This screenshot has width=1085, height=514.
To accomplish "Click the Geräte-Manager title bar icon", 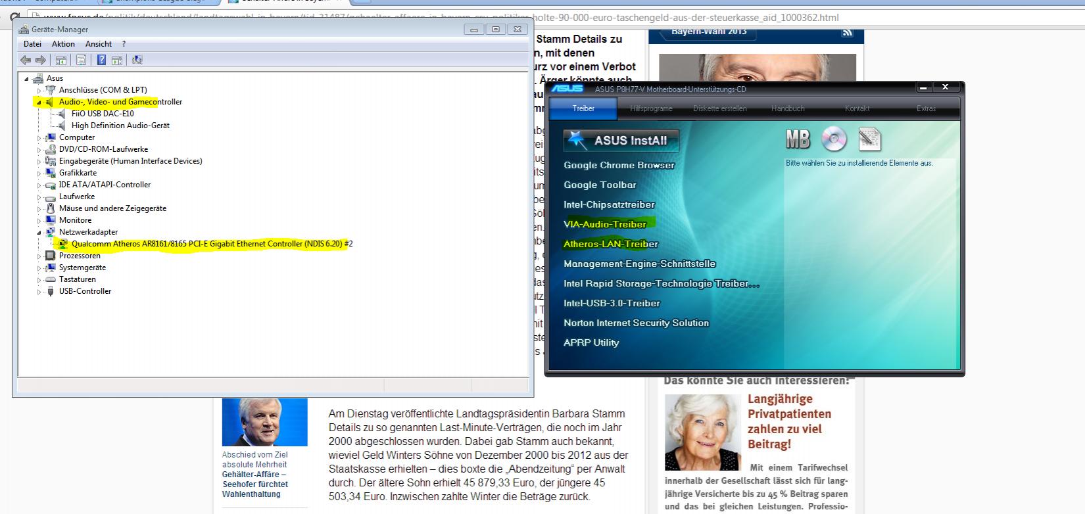I will [24, 29].
